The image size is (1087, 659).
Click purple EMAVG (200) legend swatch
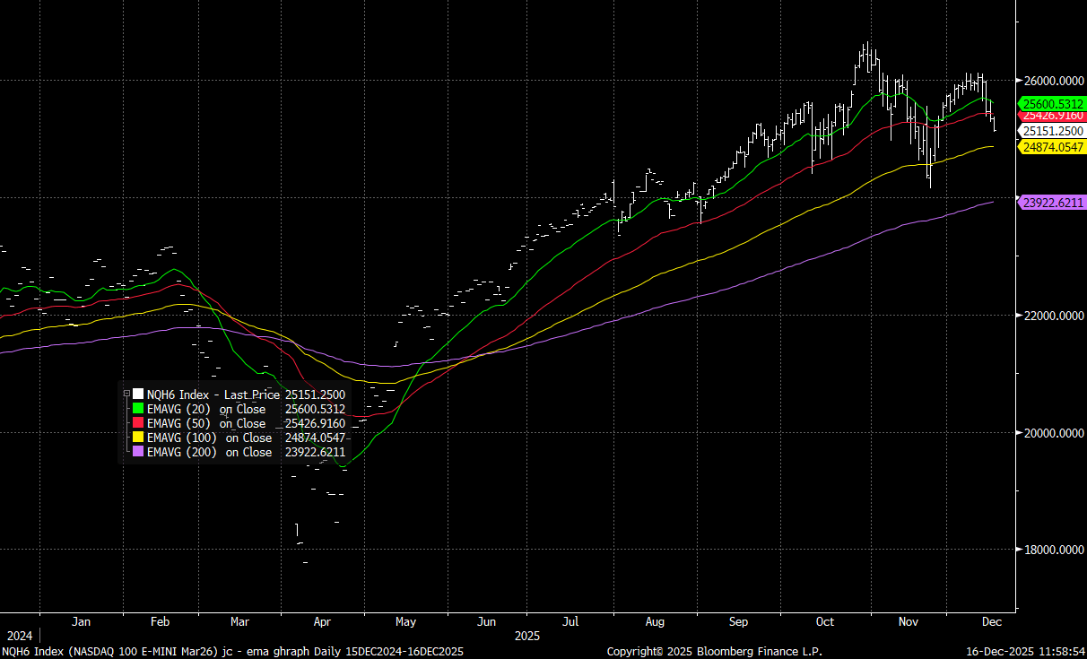(138, 452)
